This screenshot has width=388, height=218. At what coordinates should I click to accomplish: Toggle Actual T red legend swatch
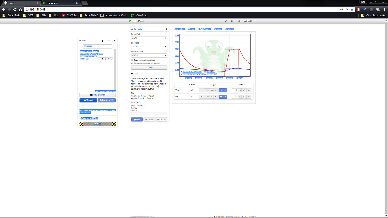[181, 72]
